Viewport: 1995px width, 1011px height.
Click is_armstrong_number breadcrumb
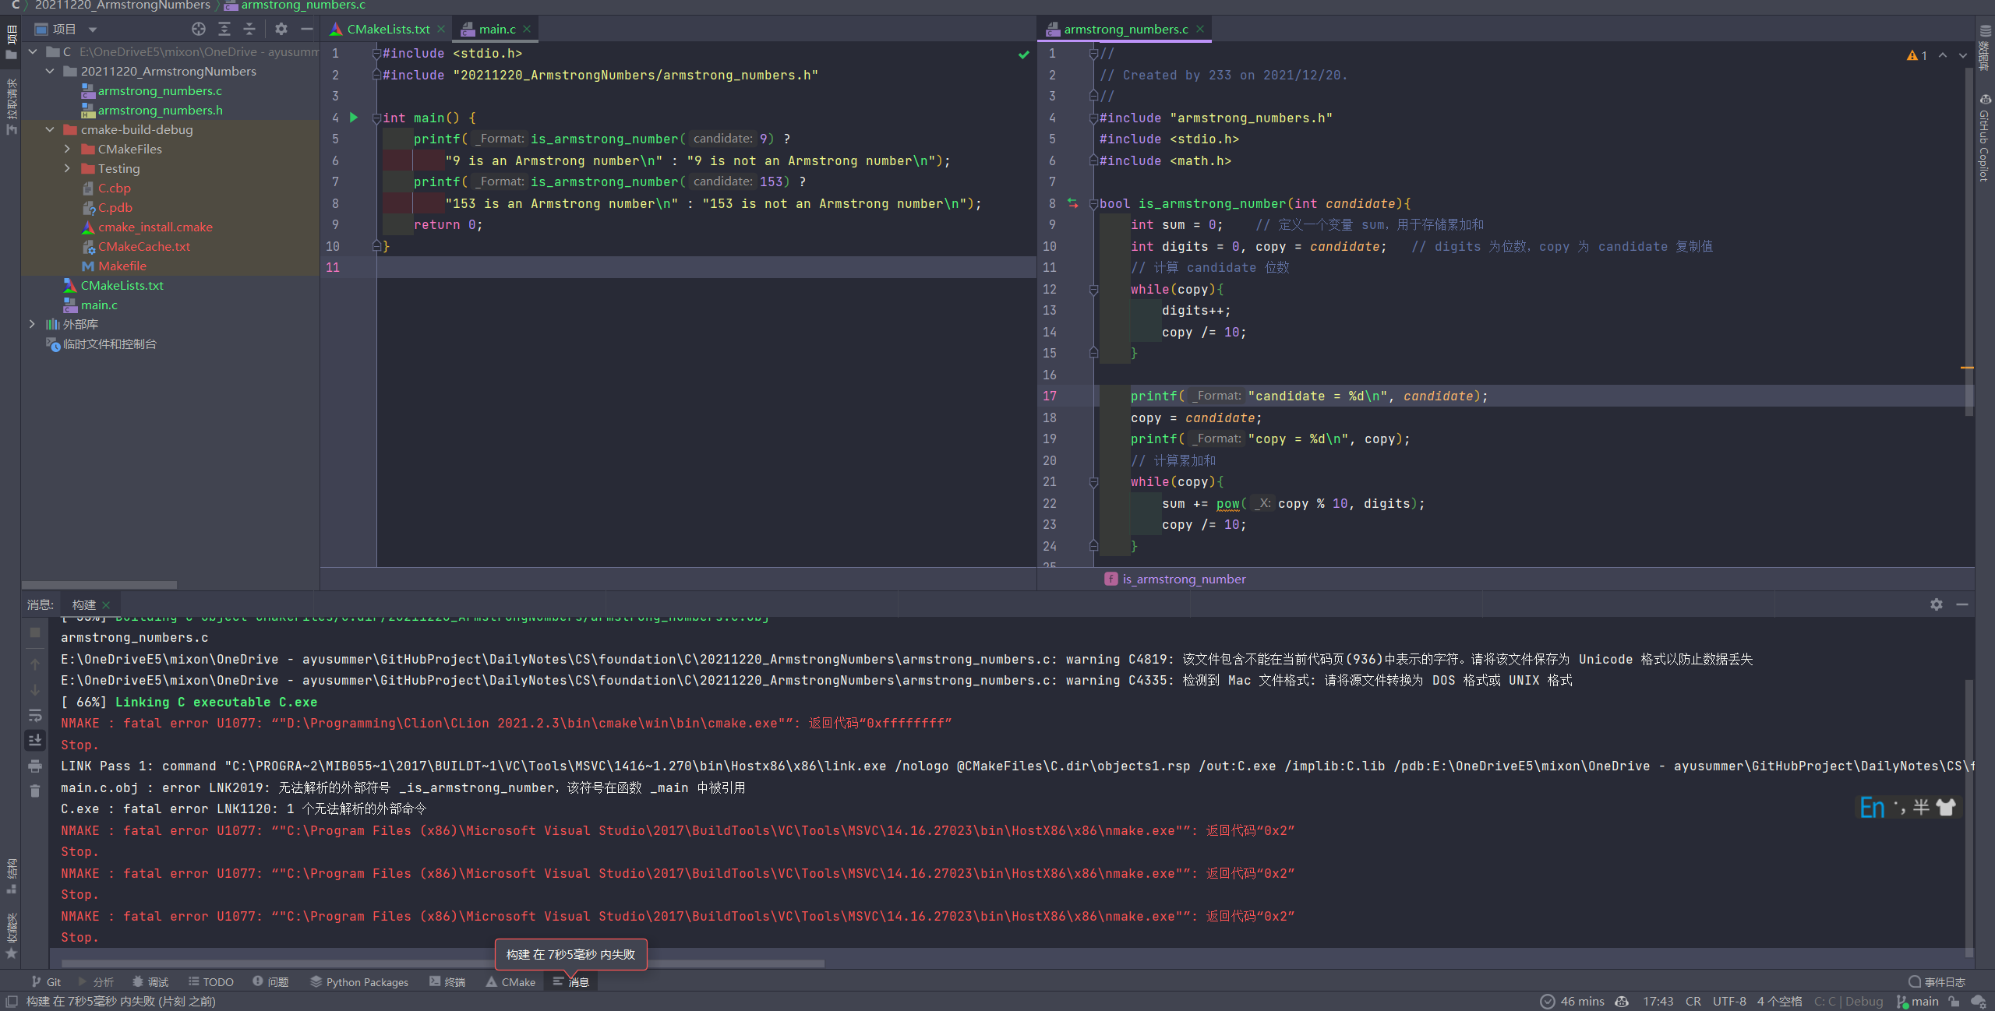(x=1175, y=579)
